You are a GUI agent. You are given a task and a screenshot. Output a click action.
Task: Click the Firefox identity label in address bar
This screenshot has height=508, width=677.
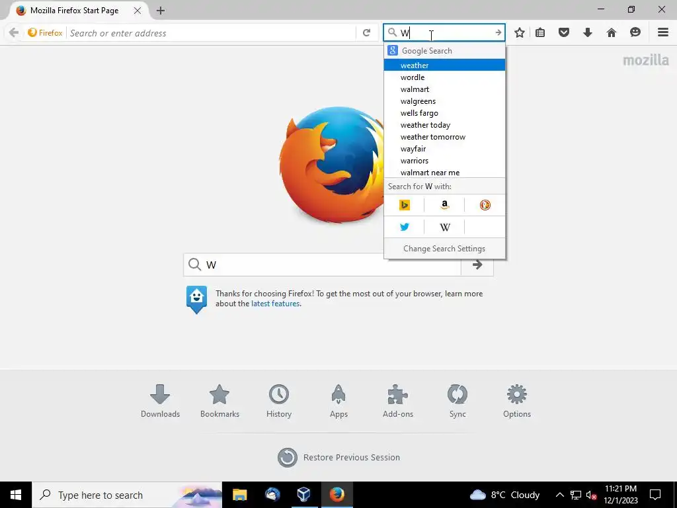click(x=45, y=33)
